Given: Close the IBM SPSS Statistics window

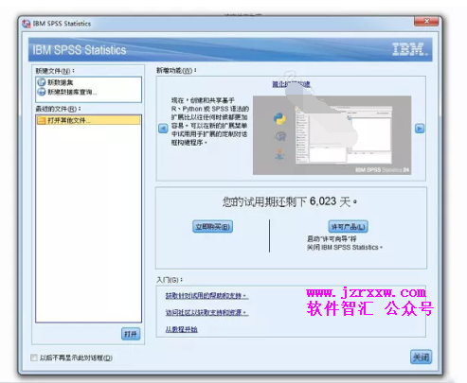Looking at the screenshot, I should pos(426,22).
